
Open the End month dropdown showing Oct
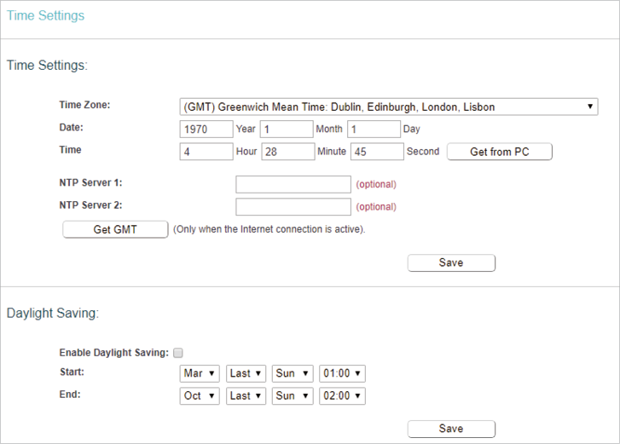(x=200, y=395)
